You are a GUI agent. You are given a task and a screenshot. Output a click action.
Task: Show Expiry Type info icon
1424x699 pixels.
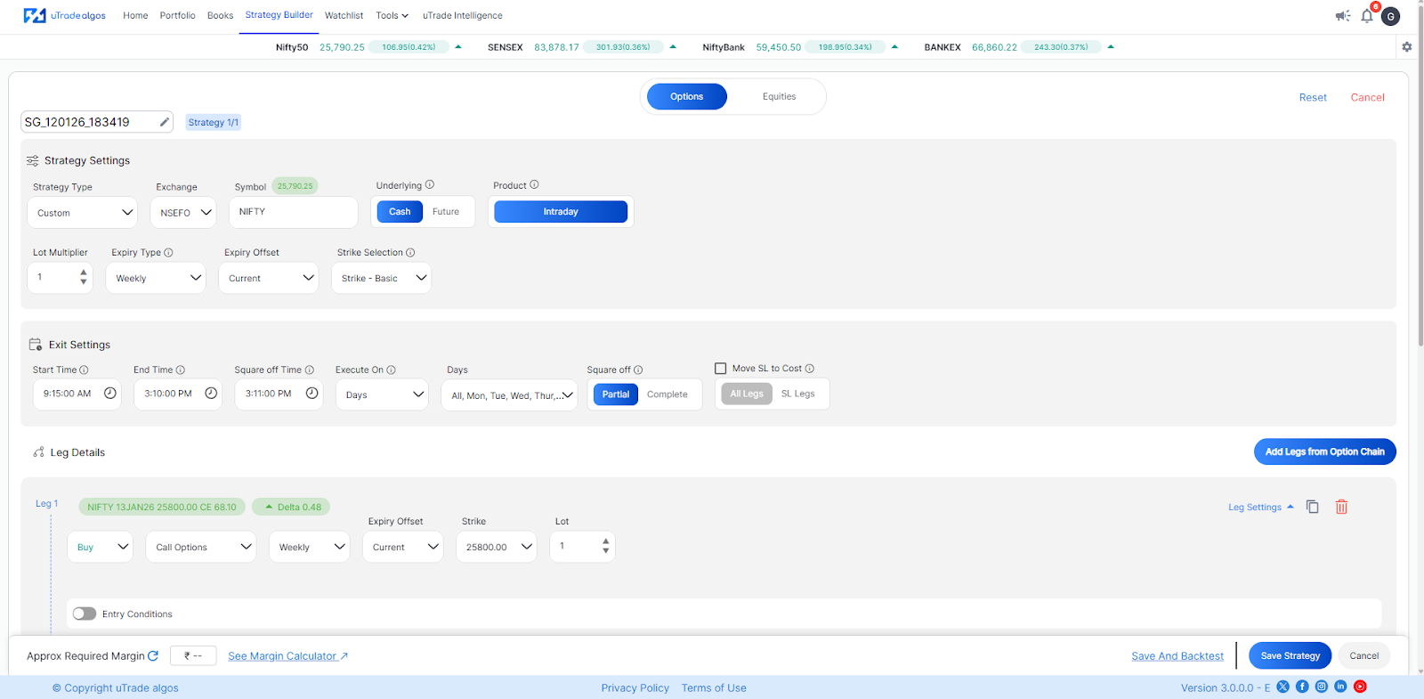(168, 253)
